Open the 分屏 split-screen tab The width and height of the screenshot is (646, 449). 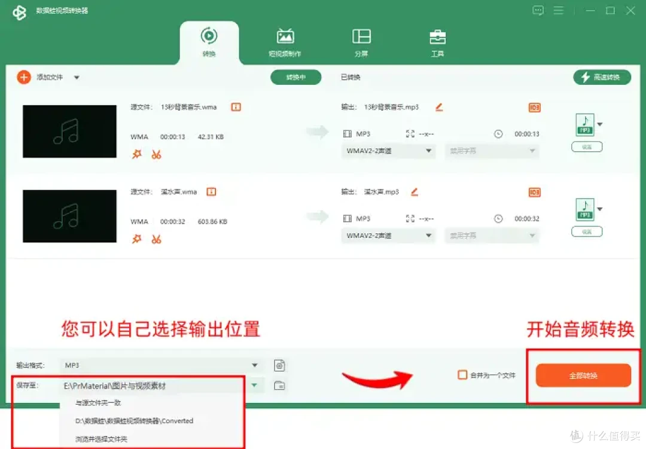tap(361, 42)
